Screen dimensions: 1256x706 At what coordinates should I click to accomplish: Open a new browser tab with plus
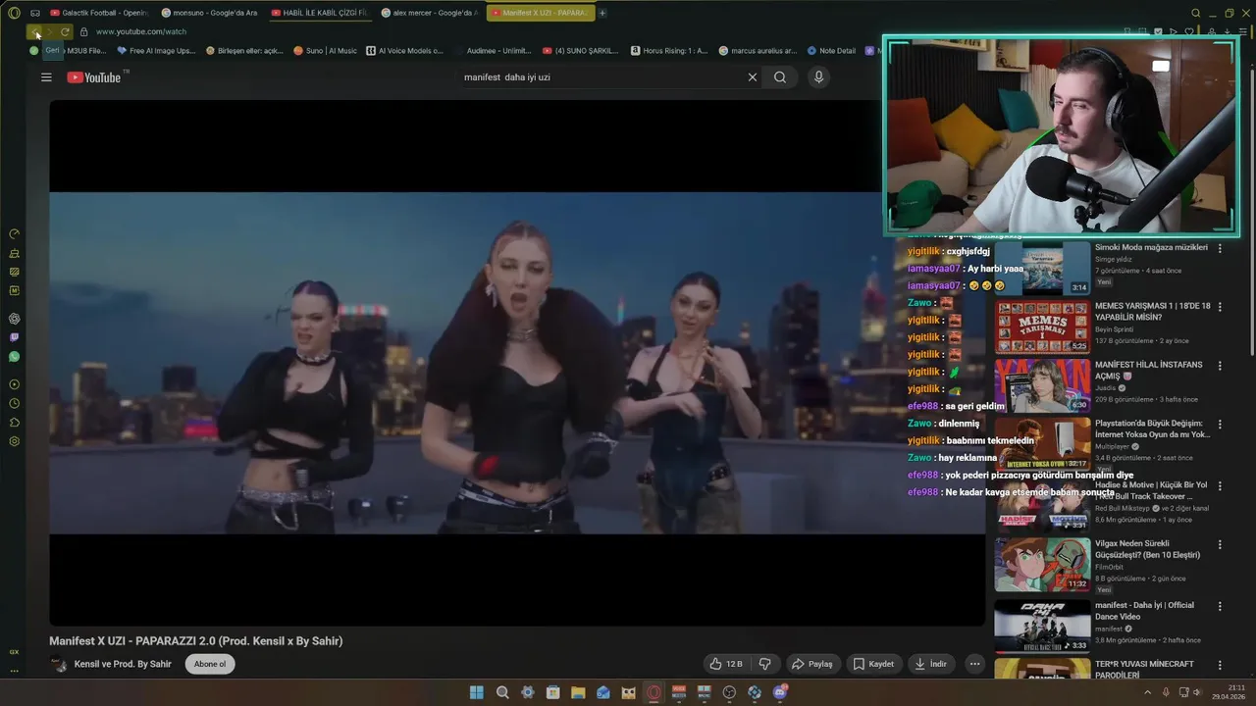pyautogui.click(x=602, y=13)
